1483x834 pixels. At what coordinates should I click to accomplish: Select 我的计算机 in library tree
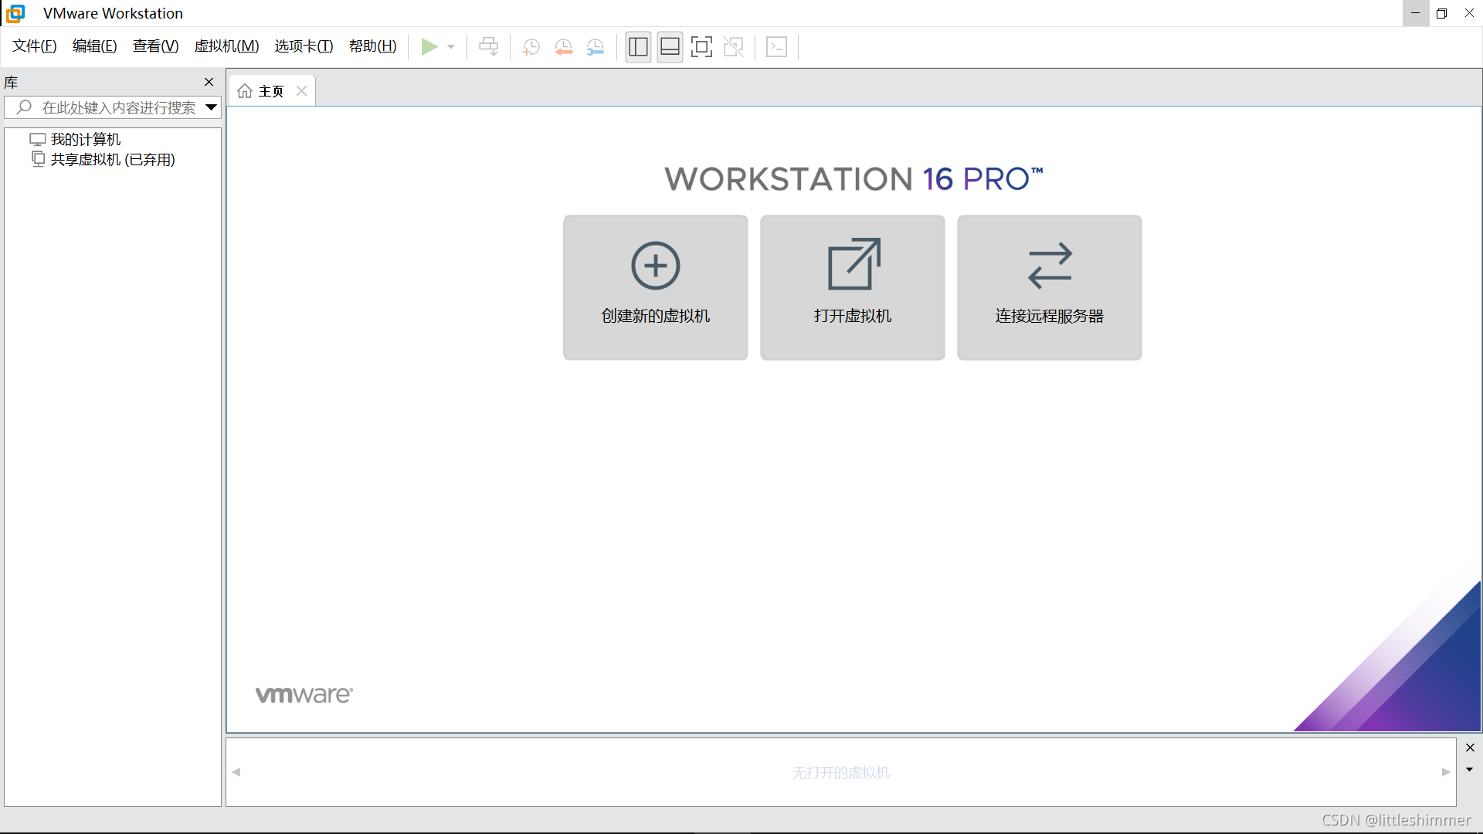coord(85,140)
